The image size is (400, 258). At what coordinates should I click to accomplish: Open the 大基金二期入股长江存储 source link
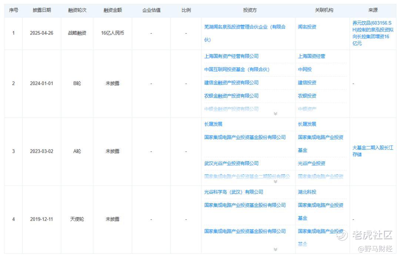point(373,151)
